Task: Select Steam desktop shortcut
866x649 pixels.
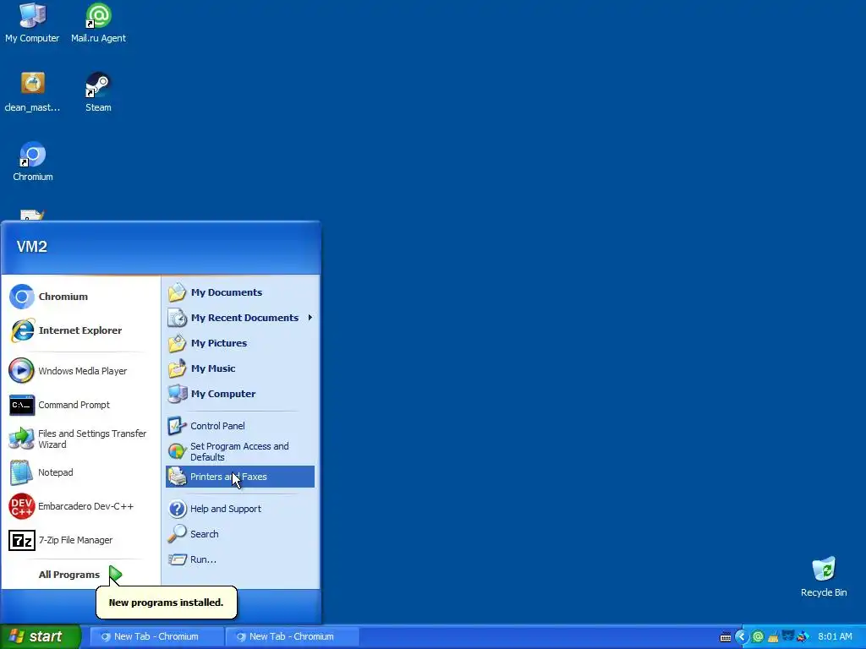Action: 98,92
